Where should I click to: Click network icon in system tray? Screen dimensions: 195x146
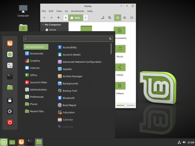click(x=179, y=142)
